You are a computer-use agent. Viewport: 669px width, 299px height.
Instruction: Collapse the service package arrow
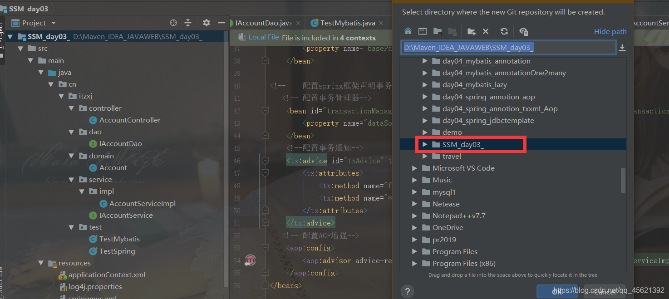[71, 180]
